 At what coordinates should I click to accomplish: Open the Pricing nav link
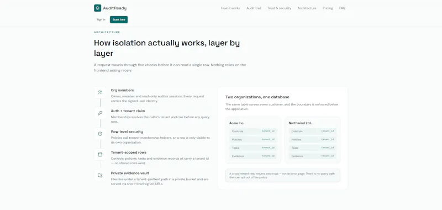coord(328,8)
